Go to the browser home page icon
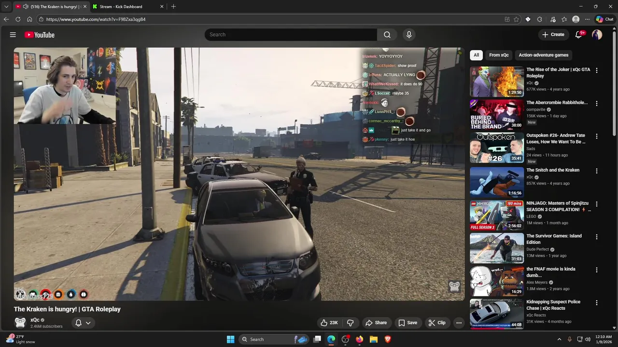Screen dimensions: 618x347 (x=29, y=19)
